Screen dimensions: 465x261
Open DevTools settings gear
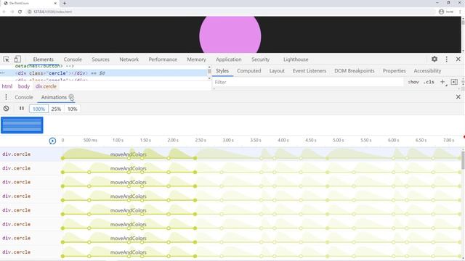pos(434,59)
